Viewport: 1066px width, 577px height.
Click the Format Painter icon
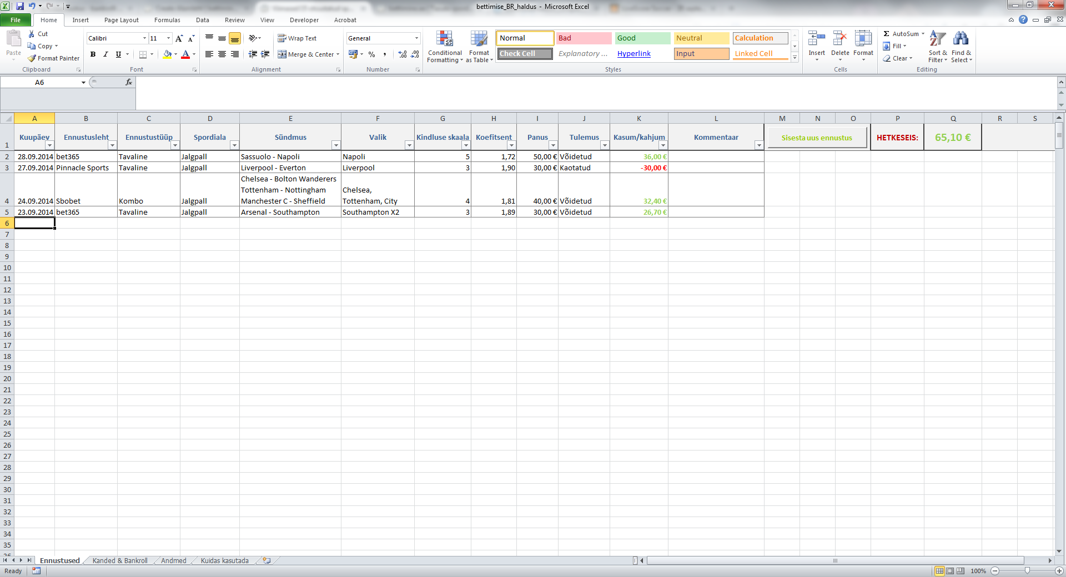click(x=32, y=58)
